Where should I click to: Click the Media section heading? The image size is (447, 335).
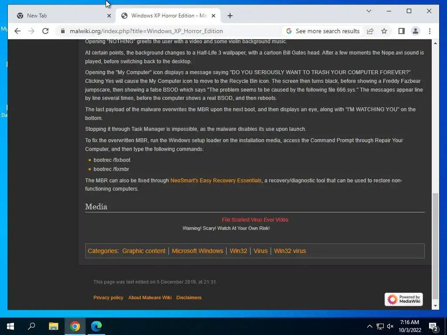tap(96, 206)
